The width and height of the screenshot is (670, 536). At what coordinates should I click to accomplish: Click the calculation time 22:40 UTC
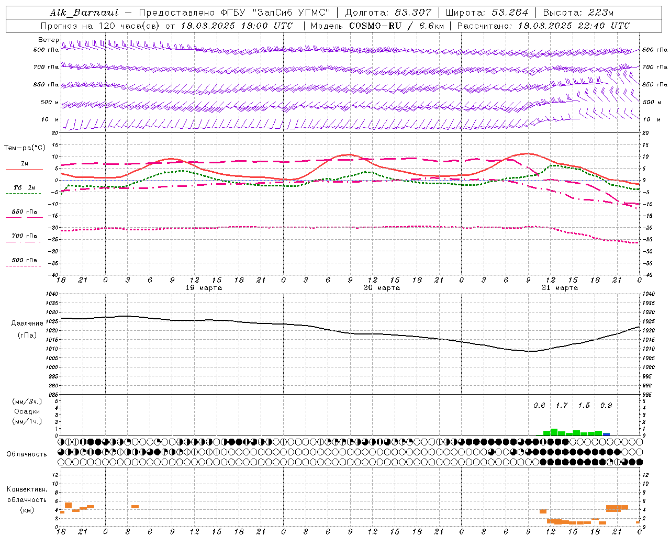(x=603, y=26)
